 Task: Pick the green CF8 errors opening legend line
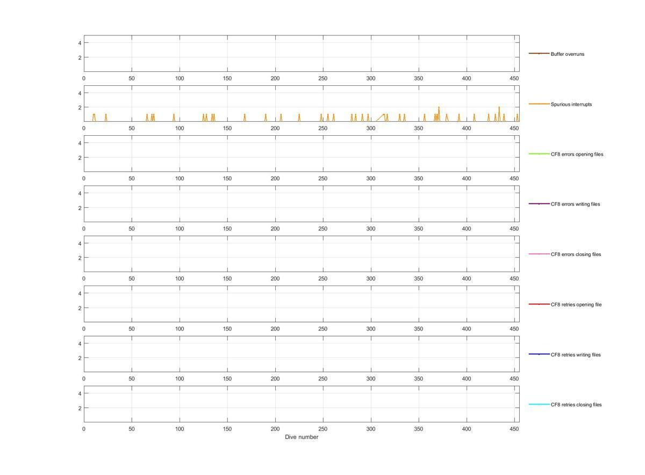pos(539,154)
